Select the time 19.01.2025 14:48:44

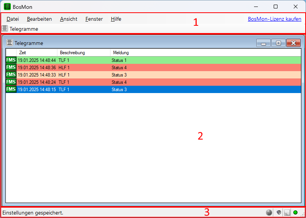coord(37,60)
